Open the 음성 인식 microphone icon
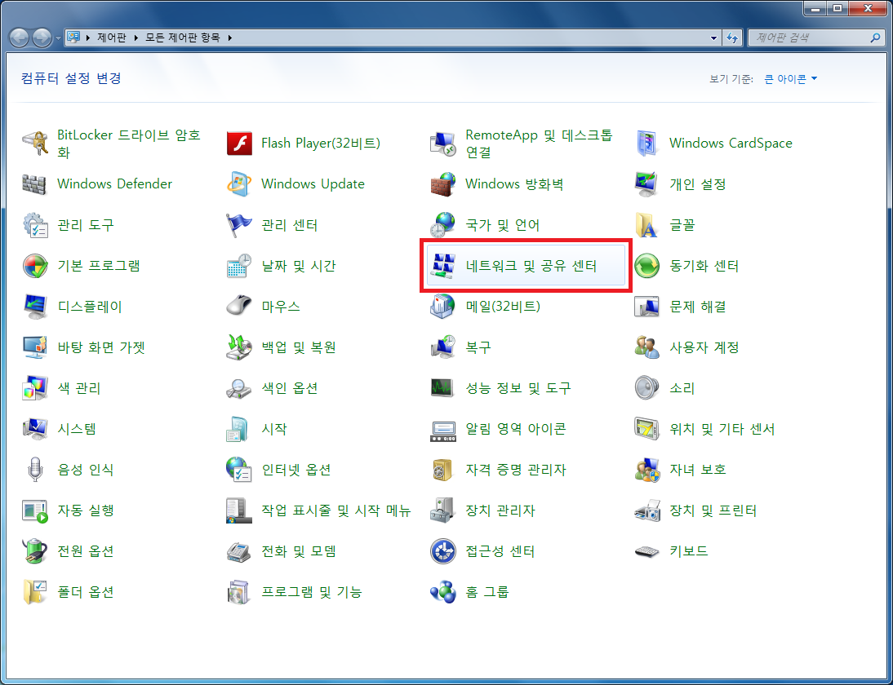This screenshot has width=893, height=685. point(35,470)
